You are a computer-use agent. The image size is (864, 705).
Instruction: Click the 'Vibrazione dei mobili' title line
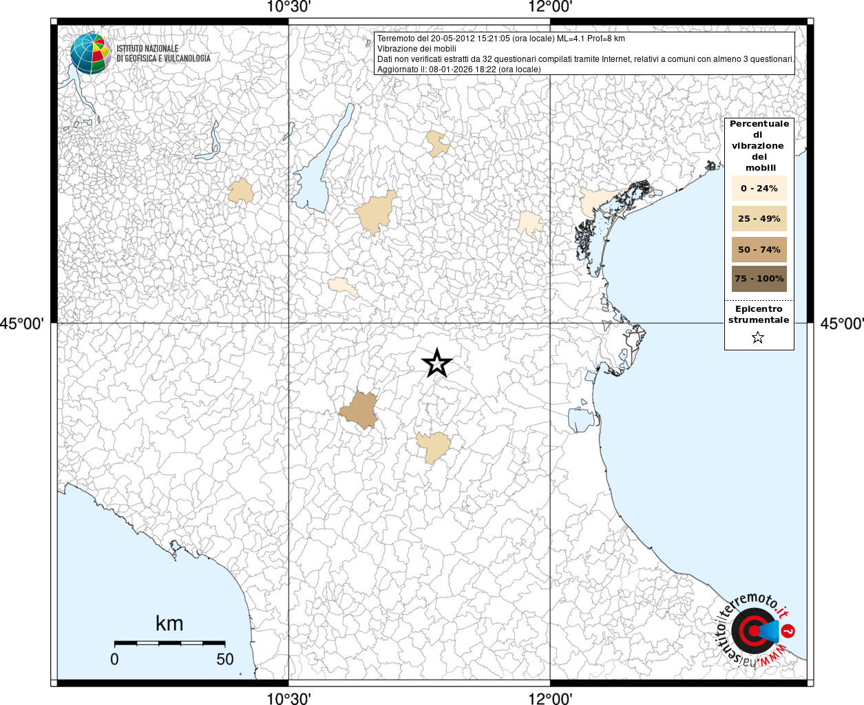click(417, 49)
